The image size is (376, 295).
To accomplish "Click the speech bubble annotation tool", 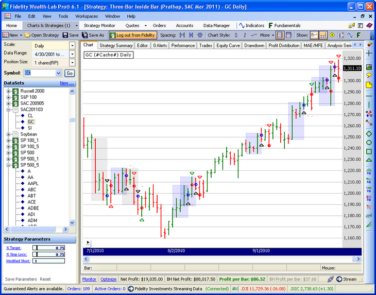I will [x=369, y=76].
